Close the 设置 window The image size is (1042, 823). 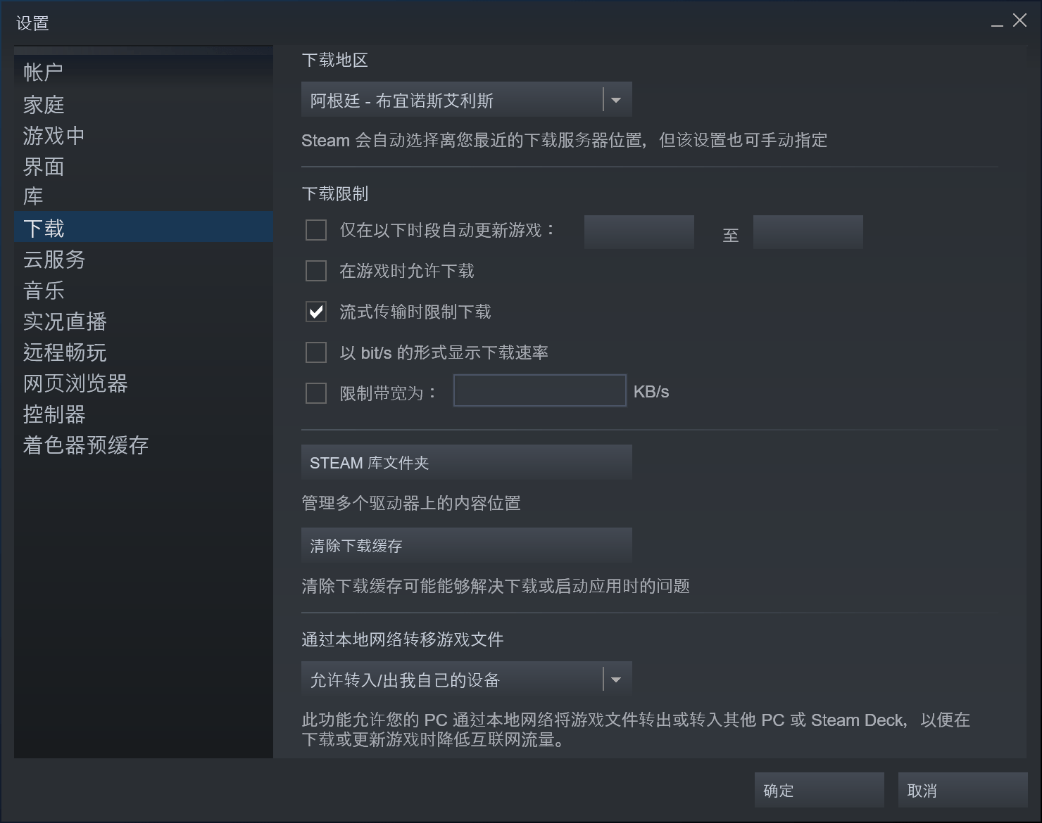1019,20
